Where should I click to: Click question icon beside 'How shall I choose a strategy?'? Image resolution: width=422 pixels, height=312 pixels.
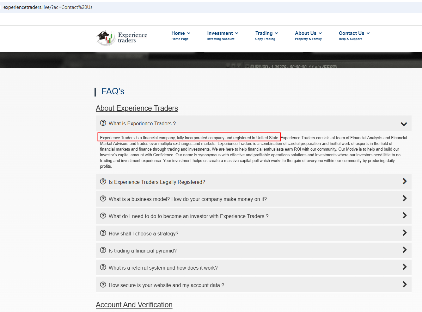click(x=103, y=233)
